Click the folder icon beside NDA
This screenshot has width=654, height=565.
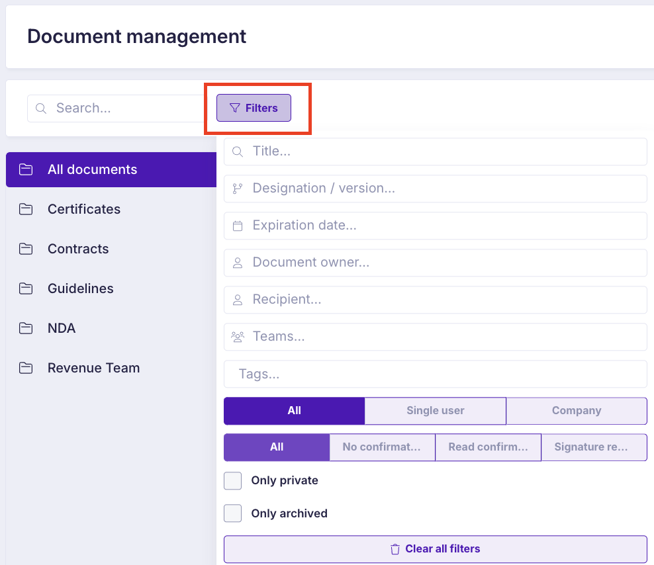pyautogui.click(x=26, y=328)
